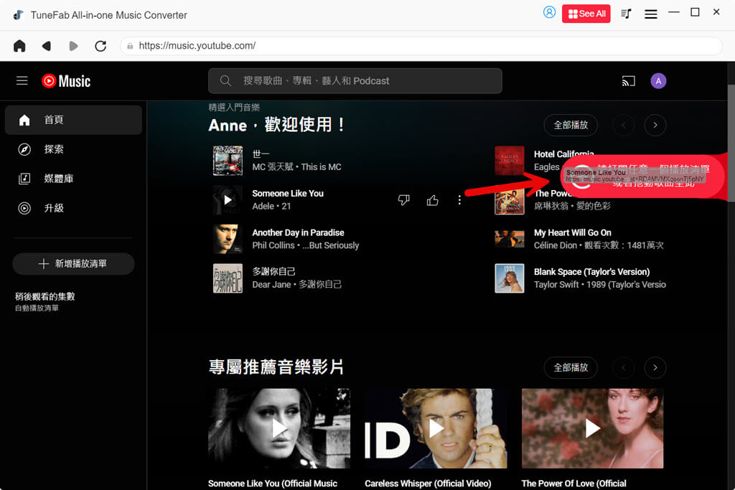Go to home via toolbar house icon
The width and height of the screenshot is (735, 490).
click(x=19, y=46)
